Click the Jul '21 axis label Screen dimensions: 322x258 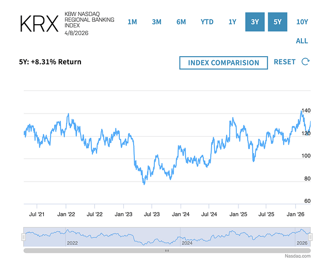[x=37, y=214]
